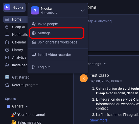The width and height of the screenshot is (139, 124).
Task: Select Join or create workspace
Action: [58, 42]
